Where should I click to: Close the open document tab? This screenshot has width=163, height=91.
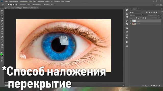(x=38, y=8)
